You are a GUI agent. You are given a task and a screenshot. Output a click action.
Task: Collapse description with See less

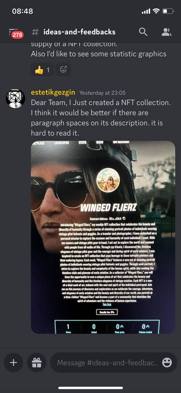click(107, 304)
